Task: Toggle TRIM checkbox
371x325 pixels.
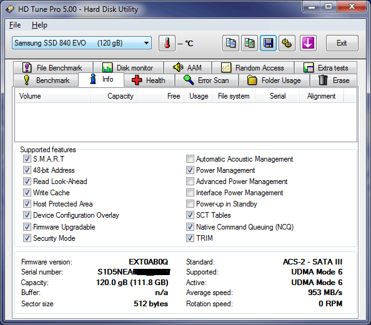Action: click(x=190, y=238)
